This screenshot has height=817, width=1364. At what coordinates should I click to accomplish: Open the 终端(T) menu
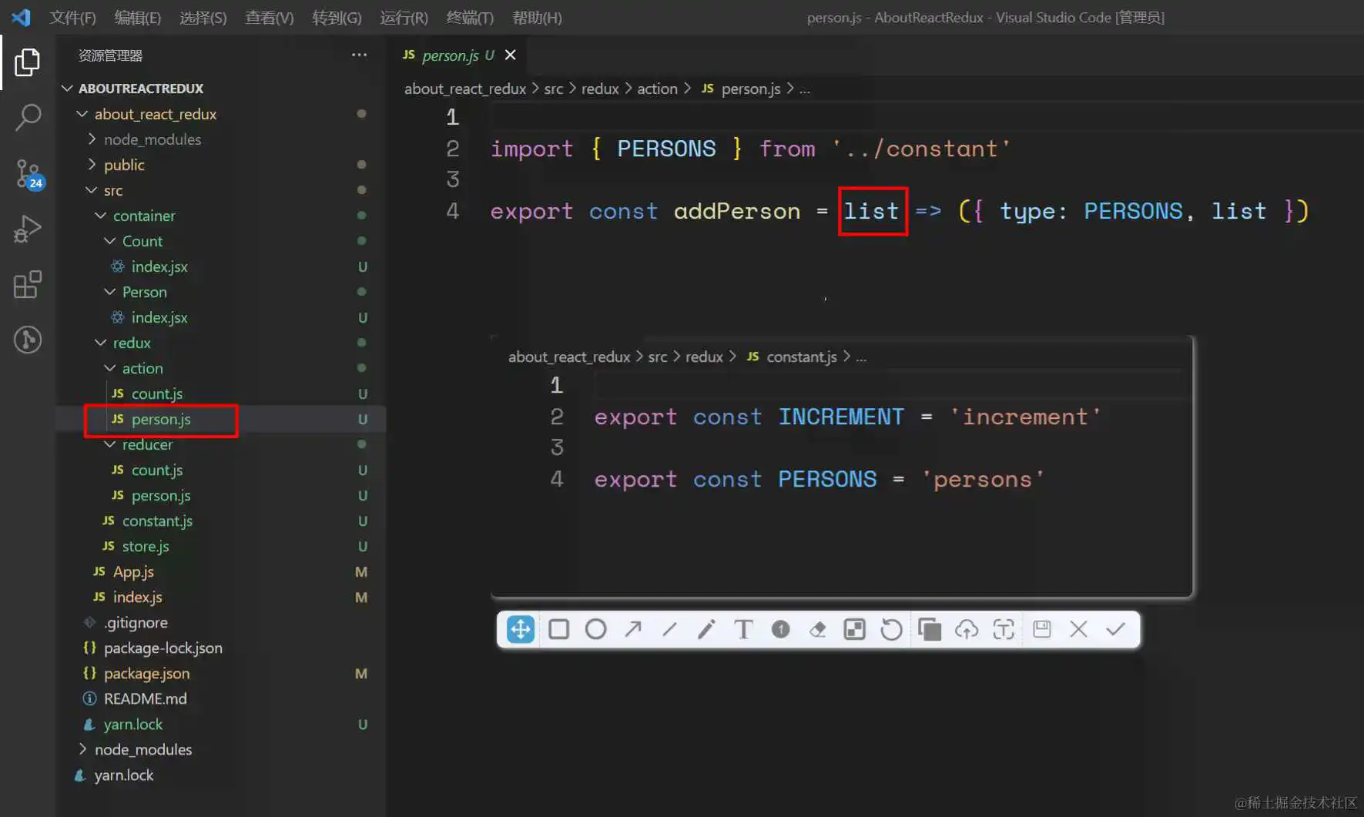(470, 17)
